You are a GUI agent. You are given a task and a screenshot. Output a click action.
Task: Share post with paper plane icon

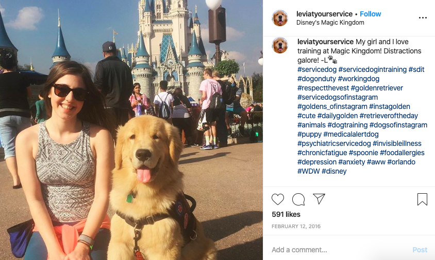(x=319, y=199)
